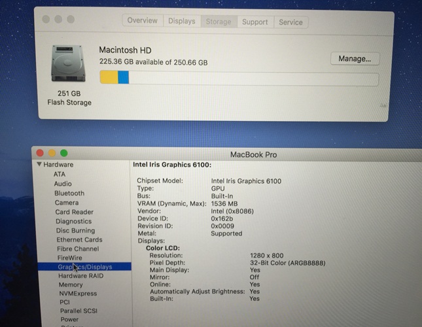Image resolution: width=422 pixels, height=327 pixels.
Task: Select Audio in the sidebar
Action: pos(63,184)
